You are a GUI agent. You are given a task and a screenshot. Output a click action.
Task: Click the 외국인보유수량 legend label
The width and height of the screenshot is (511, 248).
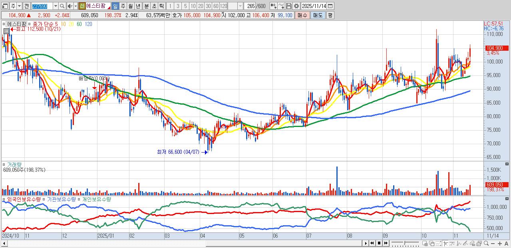coord(24,199)
